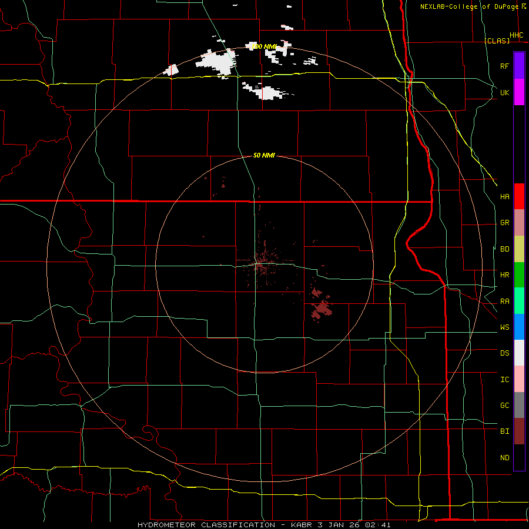The height and width of the screenshot is (529, 529).
Task: Click the red HA legend color swatch
Action: click(519, 196)
